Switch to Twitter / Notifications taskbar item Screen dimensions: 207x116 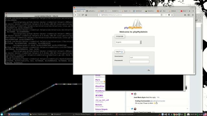39,114
